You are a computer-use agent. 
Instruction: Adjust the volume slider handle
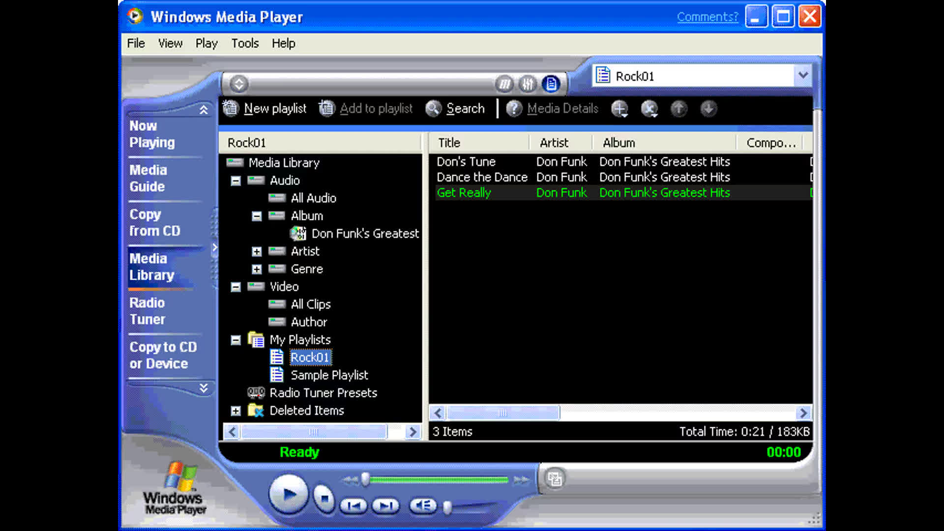(x=447, y=507)
